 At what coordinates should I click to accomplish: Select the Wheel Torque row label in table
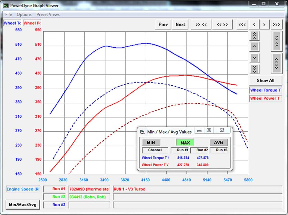pos(155,158)
